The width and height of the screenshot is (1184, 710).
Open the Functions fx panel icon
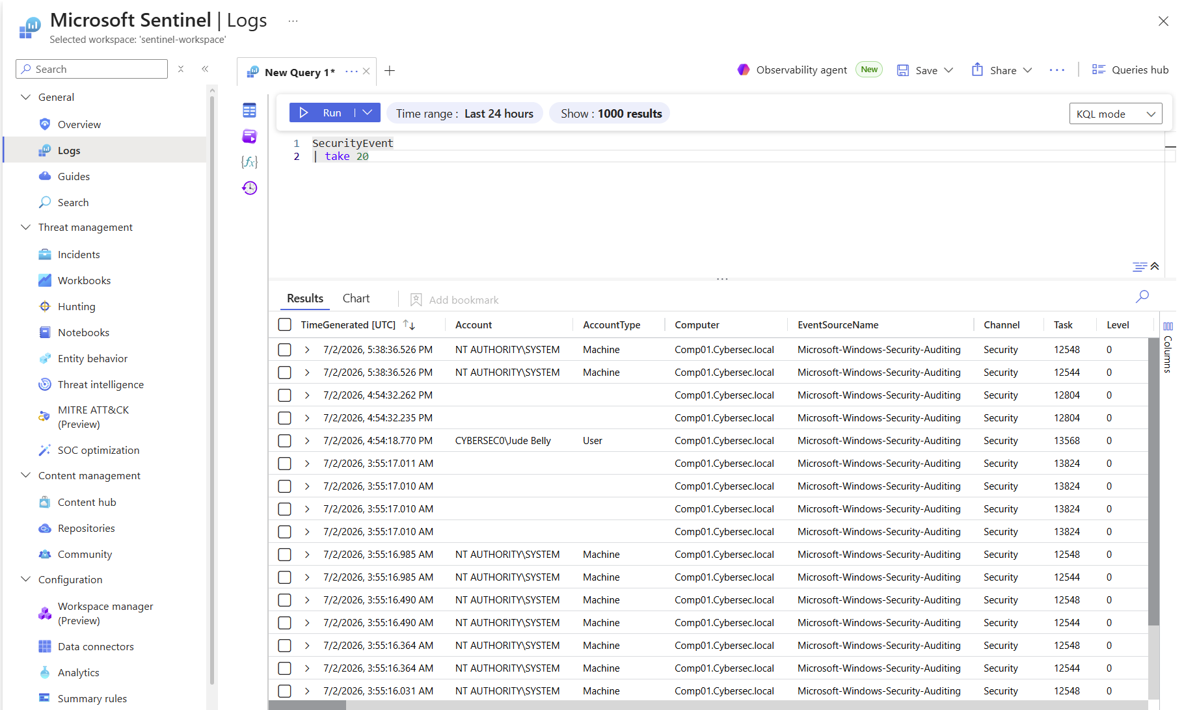pyautogui.click(x=249, y=162)
